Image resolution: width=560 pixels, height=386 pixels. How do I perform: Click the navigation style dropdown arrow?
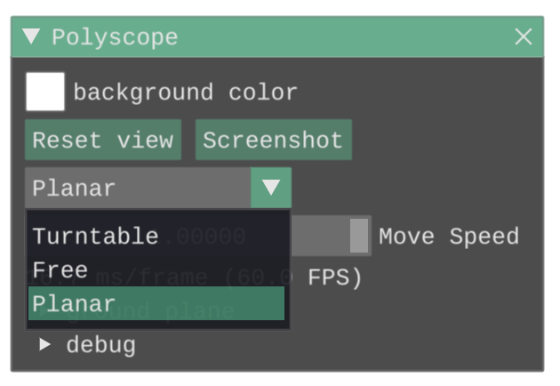pyautogui.click(x=271, y=188)
